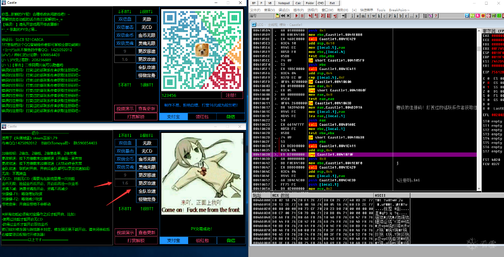
Task: Click 注册! button in top Castle window
Action: pos(232,95)
